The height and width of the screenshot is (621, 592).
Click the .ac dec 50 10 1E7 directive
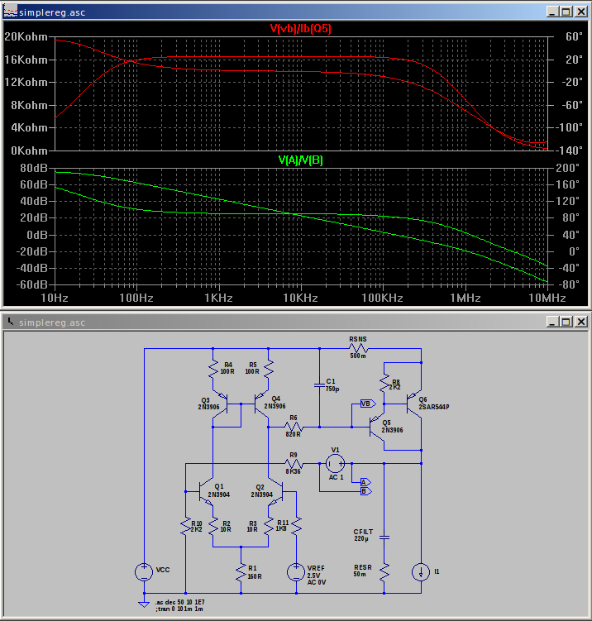(x=180, y=602)
